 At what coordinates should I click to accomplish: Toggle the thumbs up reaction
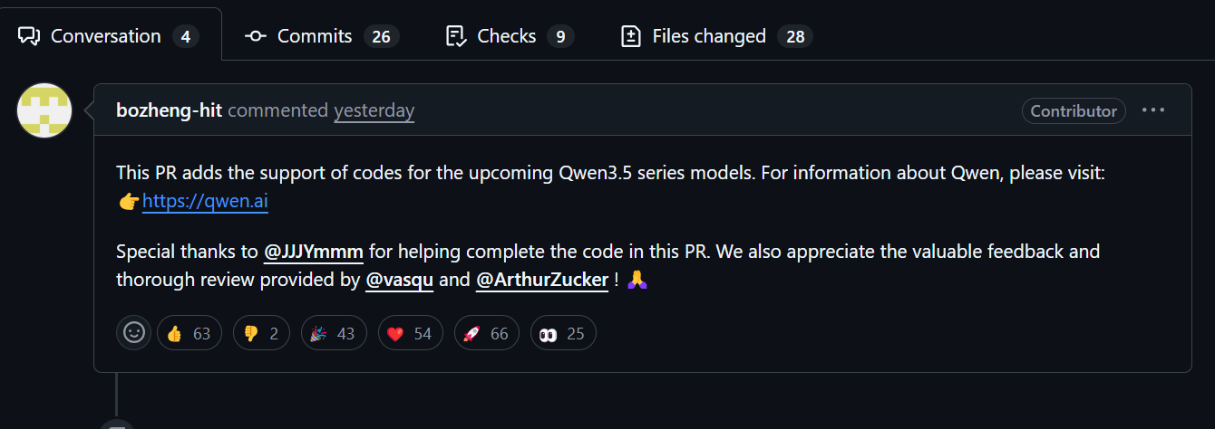coord(189,333)
